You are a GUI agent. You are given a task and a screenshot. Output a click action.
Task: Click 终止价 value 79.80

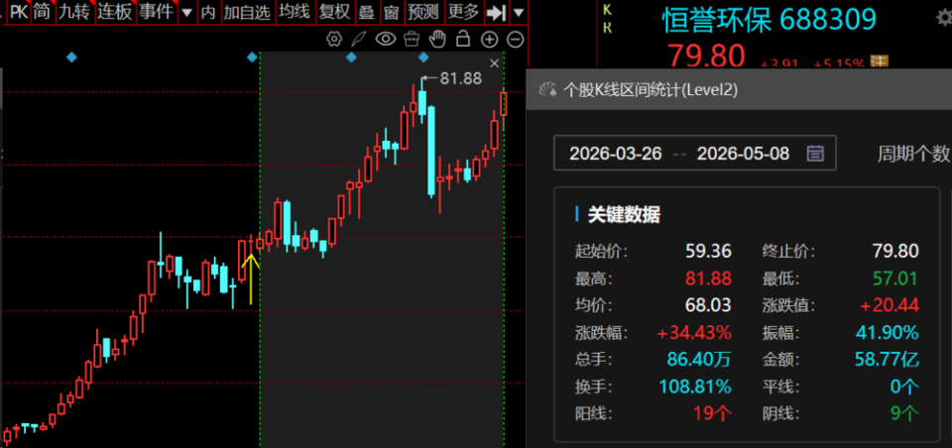coord(895,251)
